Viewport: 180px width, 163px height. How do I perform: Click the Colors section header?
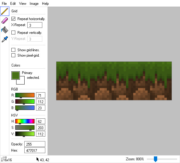[16, 65]
